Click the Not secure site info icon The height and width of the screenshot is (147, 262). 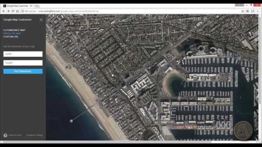click(x=23, y=11)
